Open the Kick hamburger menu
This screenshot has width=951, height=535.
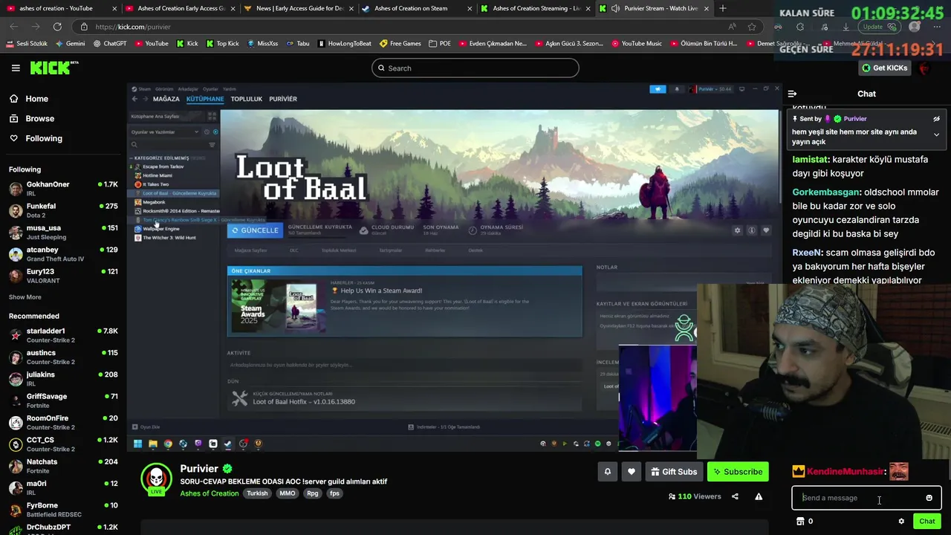tap(16, 68)
